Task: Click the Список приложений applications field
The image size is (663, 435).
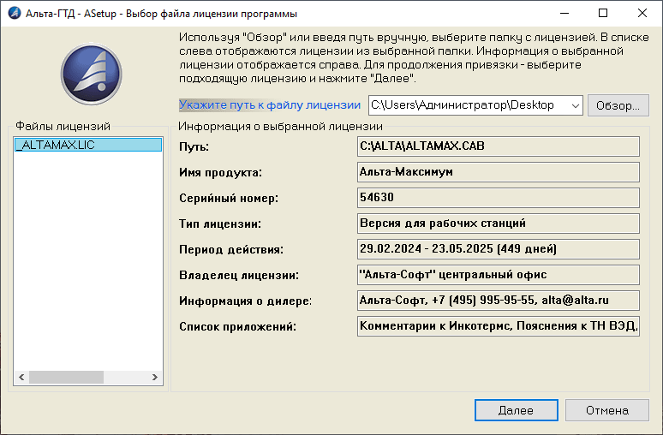Action: point(498,326)
